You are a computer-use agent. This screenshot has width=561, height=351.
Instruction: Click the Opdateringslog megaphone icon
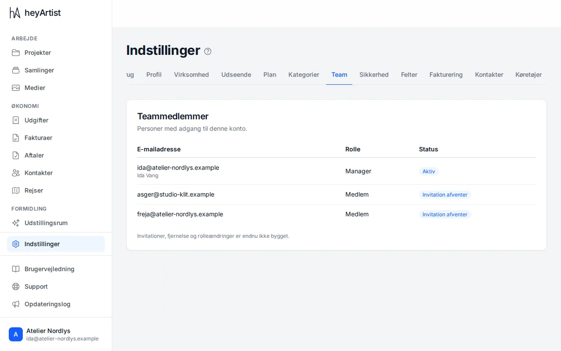(x=16, y=304)
